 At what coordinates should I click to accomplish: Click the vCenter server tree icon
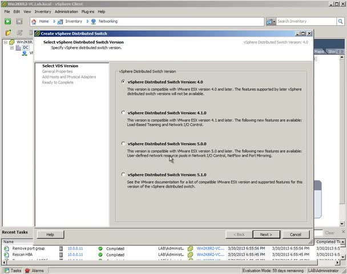[x=12, y=42]
